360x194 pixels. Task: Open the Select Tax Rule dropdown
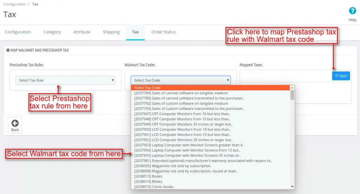click(x=66, y=80)
